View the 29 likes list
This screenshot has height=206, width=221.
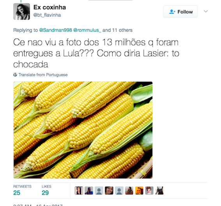point(46,190)
